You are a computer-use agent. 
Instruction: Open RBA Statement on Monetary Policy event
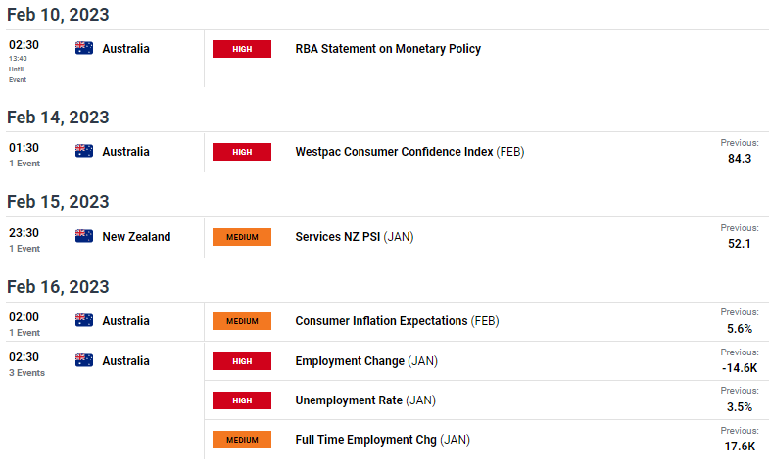[388, 49]
